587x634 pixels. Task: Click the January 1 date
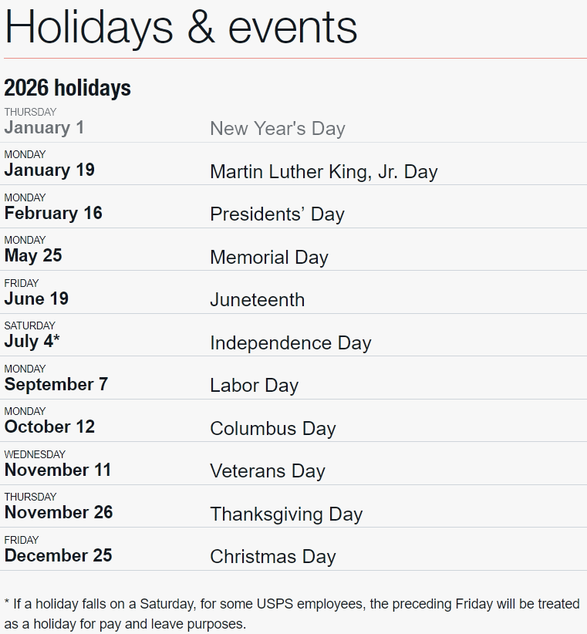(44, 128)
